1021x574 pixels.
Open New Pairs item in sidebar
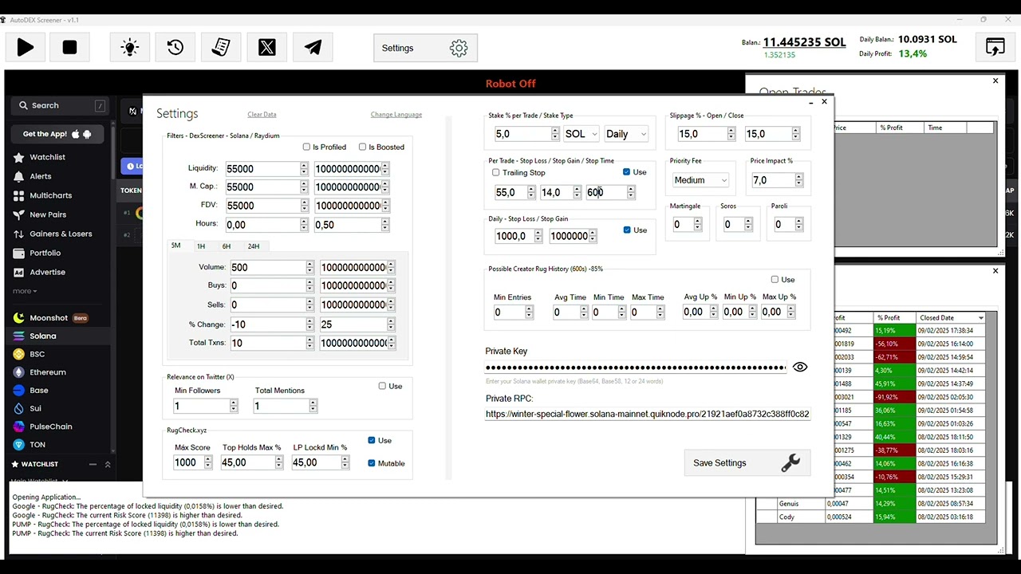point(48,214)
